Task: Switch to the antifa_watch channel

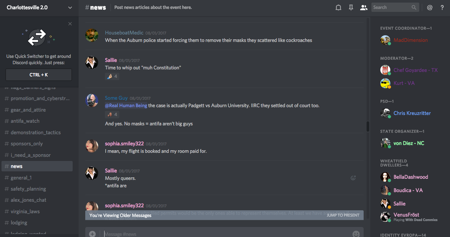Action: tap(25, 121)
